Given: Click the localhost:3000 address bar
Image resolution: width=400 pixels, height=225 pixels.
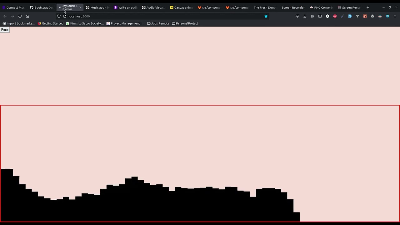Looking at the screenshot, I should click(162, 16).
